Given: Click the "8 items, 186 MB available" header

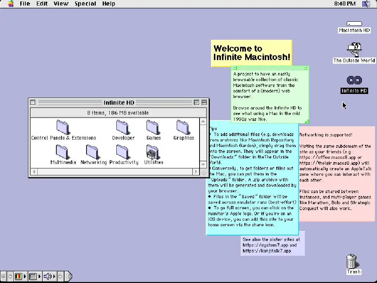Looking at the screenshot, I should click(118, 113).
